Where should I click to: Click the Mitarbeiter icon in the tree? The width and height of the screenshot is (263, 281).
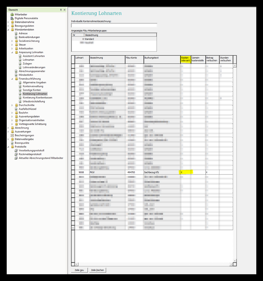12,14
